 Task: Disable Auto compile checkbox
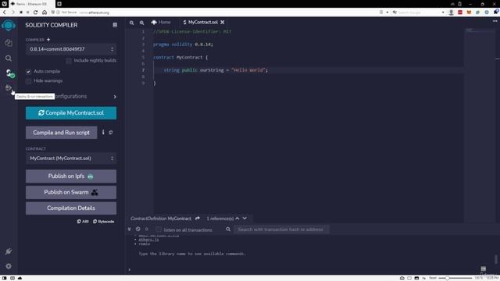(28, 71)
